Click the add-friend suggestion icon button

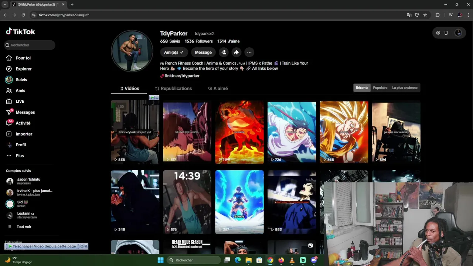click(x=223, y=52)
